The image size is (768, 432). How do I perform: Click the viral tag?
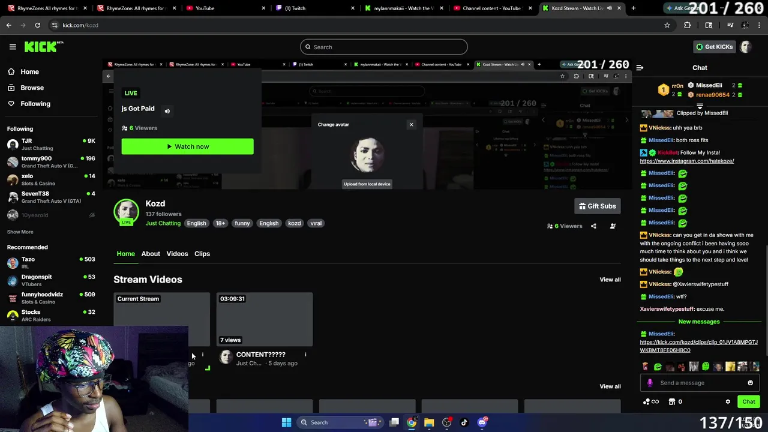(316, 223)
